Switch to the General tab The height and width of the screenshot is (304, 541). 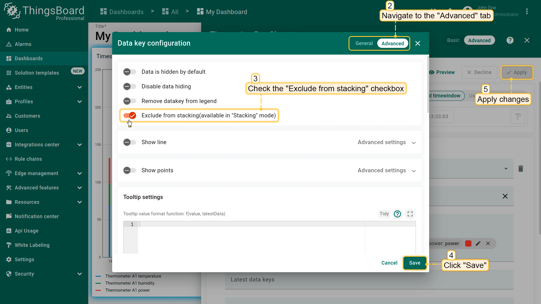pyautogui.click(x=364, y=43)
